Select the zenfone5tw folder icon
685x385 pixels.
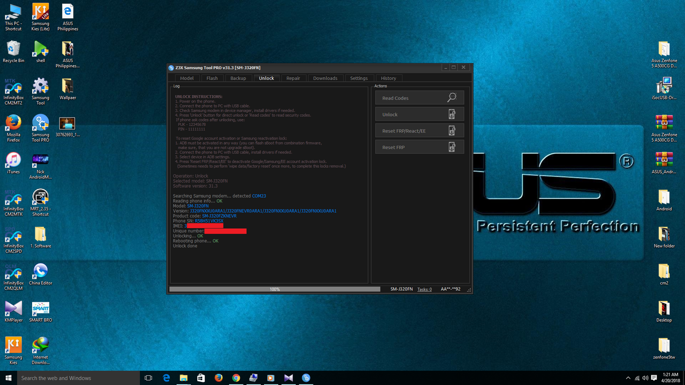point(664,349)
